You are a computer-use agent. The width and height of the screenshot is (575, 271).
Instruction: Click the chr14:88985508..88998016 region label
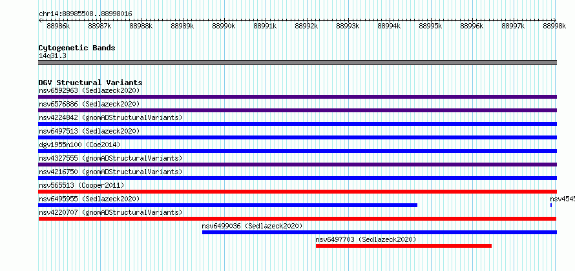tap(85, 14)
